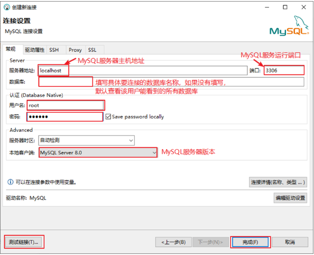Switch to the 驱动属性 tab
314x255 pixels.
click(35, 50)
